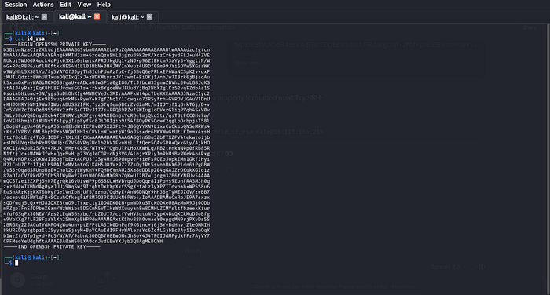550x295 pixels.
Task: Click the 'END OPENSSH PRIVATE KEY' footer line
Action: (52, 246)
